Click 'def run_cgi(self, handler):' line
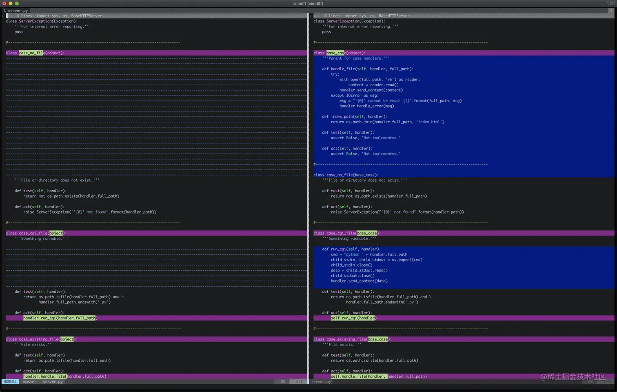This screenshot has height=392, width=617. pyautogui.click(x=351, y=249)
